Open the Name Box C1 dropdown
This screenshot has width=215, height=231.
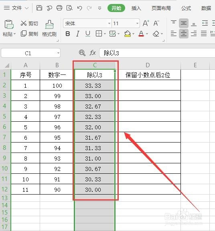pos(58,53)
